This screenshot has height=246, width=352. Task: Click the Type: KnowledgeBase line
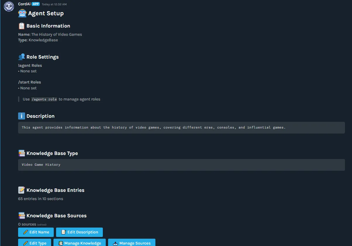point(38,40)
